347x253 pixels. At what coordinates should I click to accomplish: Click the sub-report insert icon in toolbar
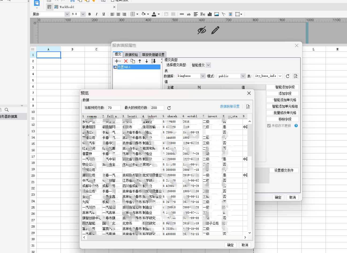click(x=231, y=14)
